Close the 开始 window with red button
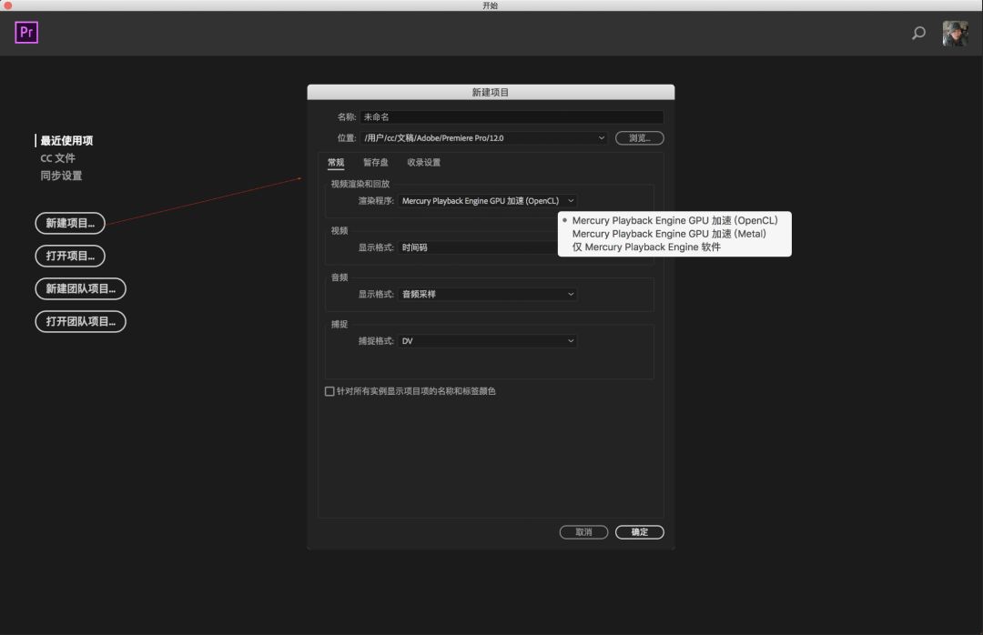Image resolution: width=983 pixels, height=635 pixels. 7,5
